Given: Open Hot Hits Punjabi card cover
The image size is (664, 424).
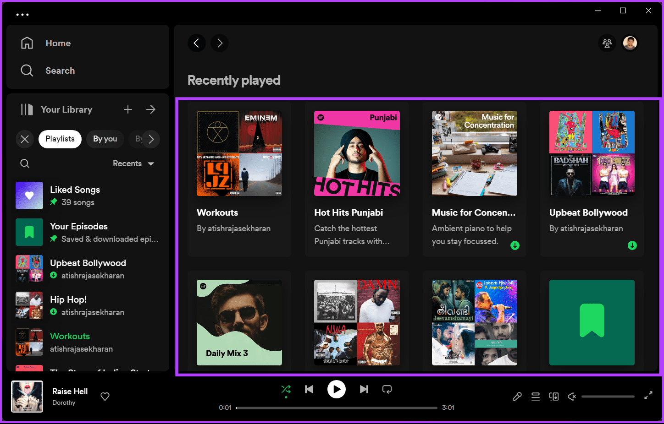Looking at the screenshot, I should click(x=357, y=153).
